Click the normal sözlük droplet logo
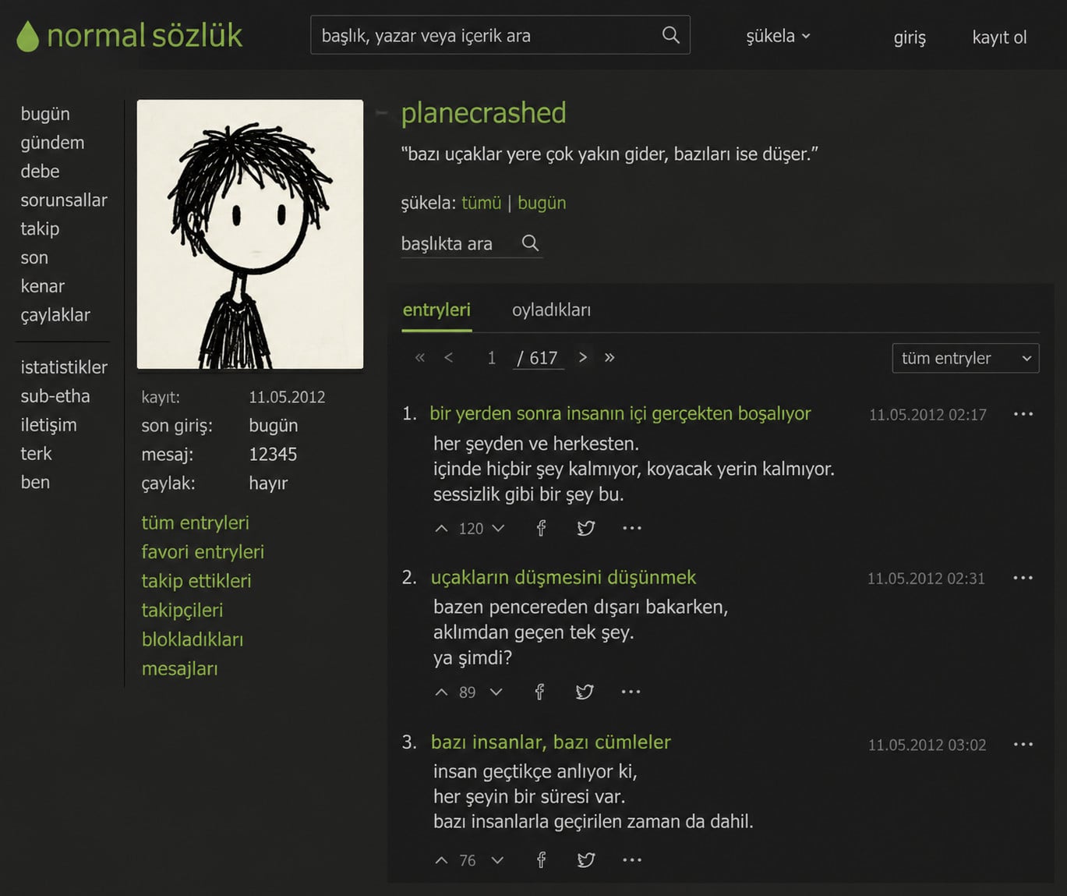1067x896 pixels. point(27,36)
